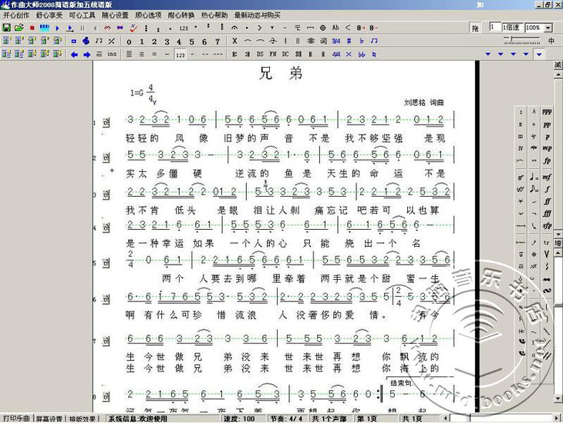Select the note number 7 button
Viewport: 563px width, 425px height.
pyautogui.click(x=217, y=42)
